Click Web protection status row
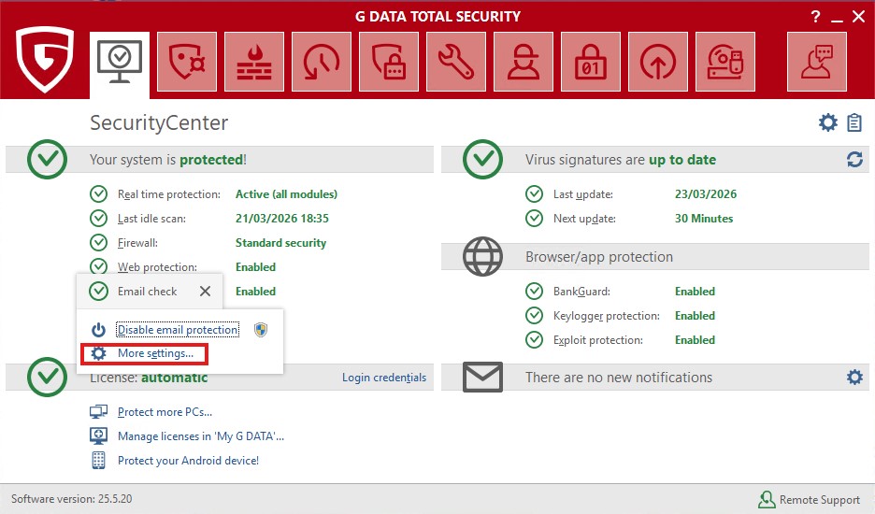 (x=183, y=266)
